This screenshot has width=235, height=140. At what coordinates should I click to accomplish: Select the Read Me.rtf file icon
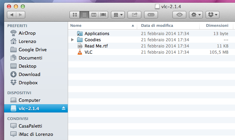tap(80, 46)
